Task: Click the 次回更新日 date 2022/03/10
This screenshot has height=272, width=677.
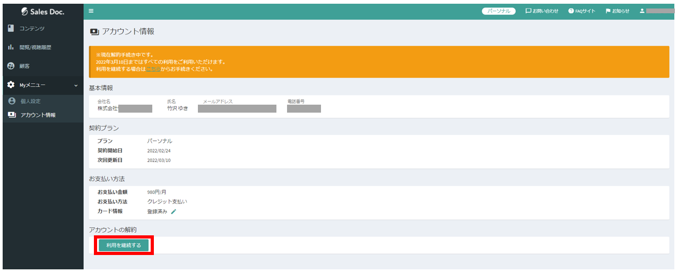Action: (159, 160)
